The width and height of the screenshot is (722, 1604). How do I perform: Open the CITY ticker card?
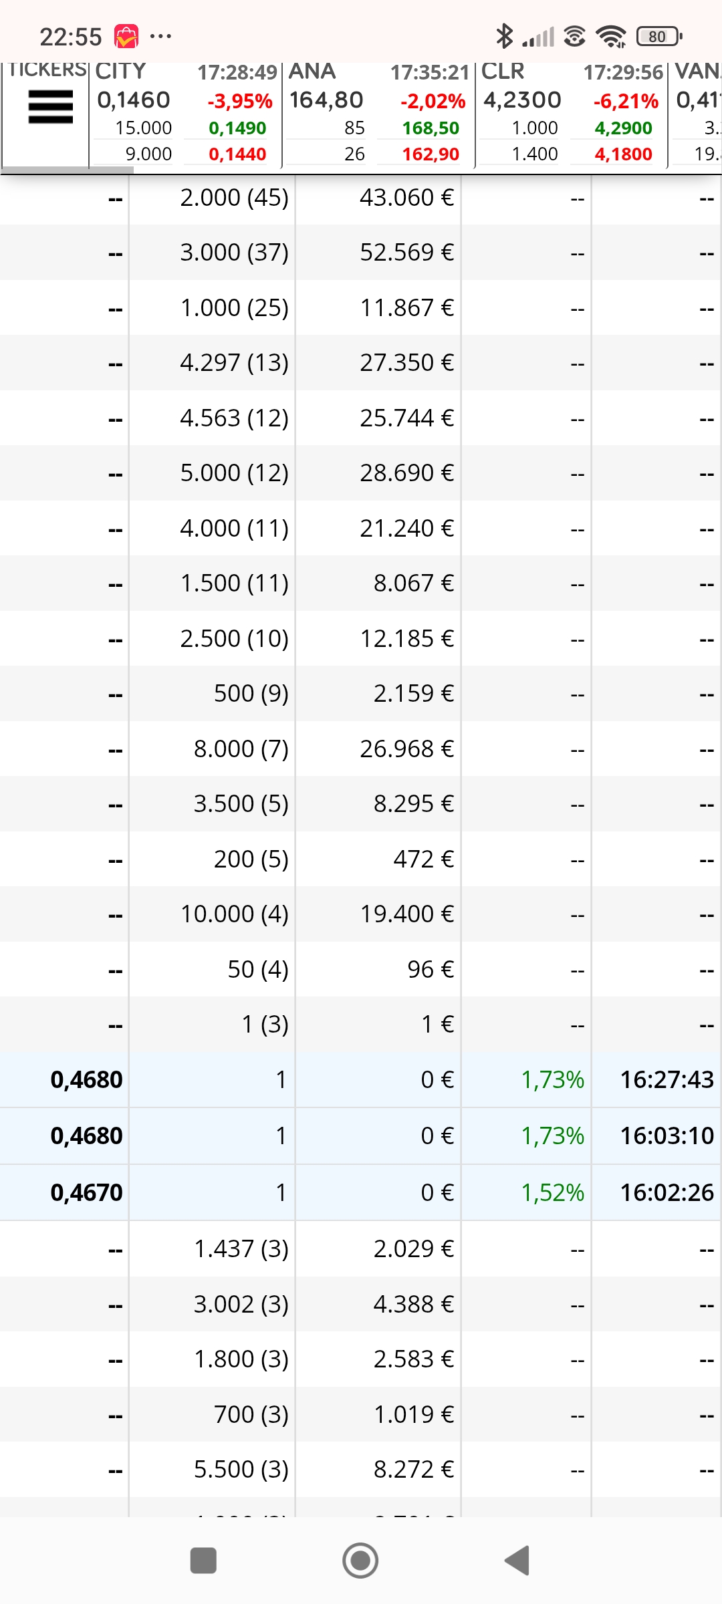pyautogui.click(x=185, y=114)
